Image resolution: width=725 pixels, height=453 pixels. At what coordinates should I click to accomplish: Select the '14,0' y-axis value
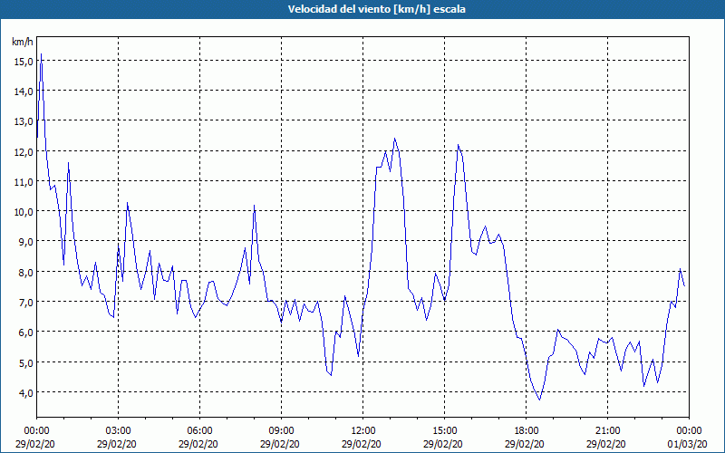pyautogui.click(x=24, y=92)
